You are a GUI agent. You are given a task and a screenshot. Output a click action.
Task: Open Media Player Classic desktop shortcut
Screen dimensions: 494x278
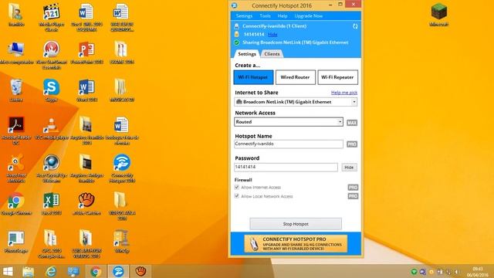52,16
